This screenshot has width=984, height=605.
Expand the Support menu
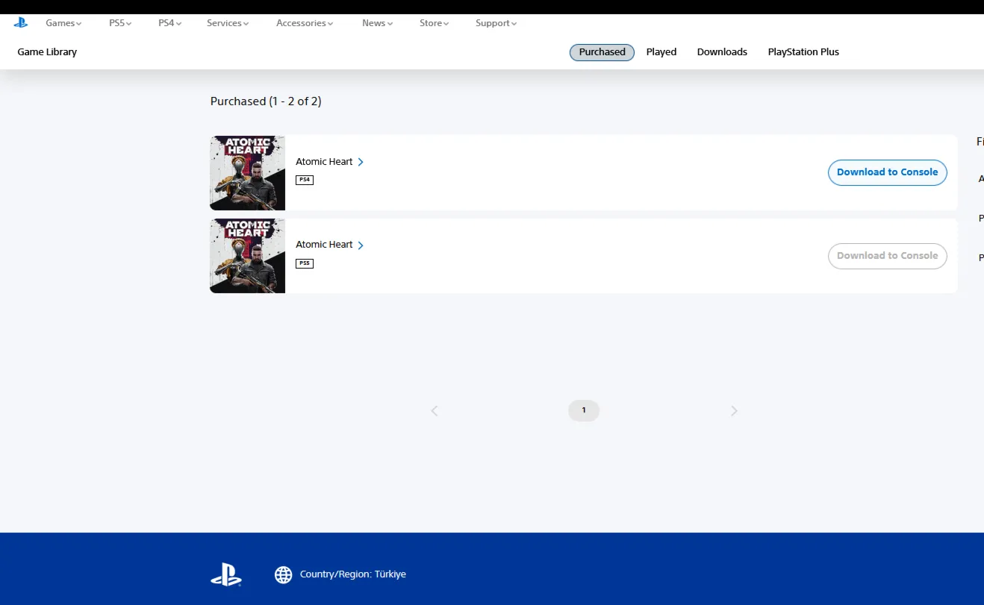(x=496, y=23)
